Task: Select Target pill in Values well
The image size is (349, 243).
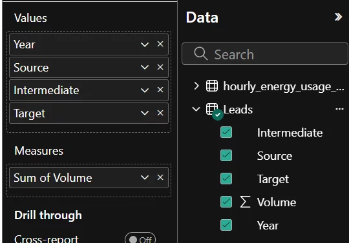Action: (x=89, y=113)
